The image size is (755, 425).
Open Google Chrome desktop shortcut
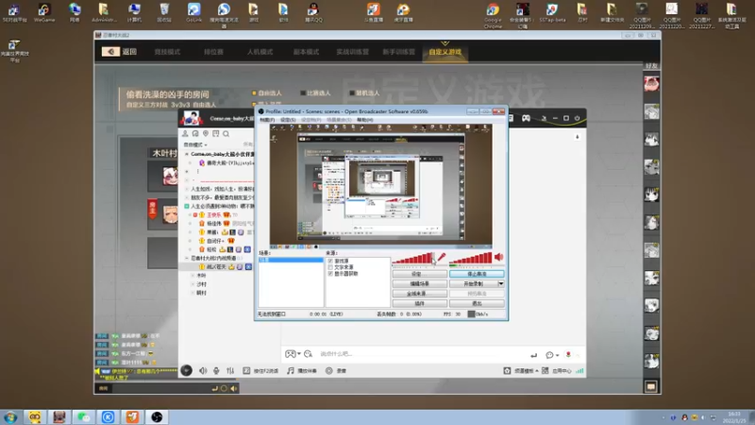(493, 15)
